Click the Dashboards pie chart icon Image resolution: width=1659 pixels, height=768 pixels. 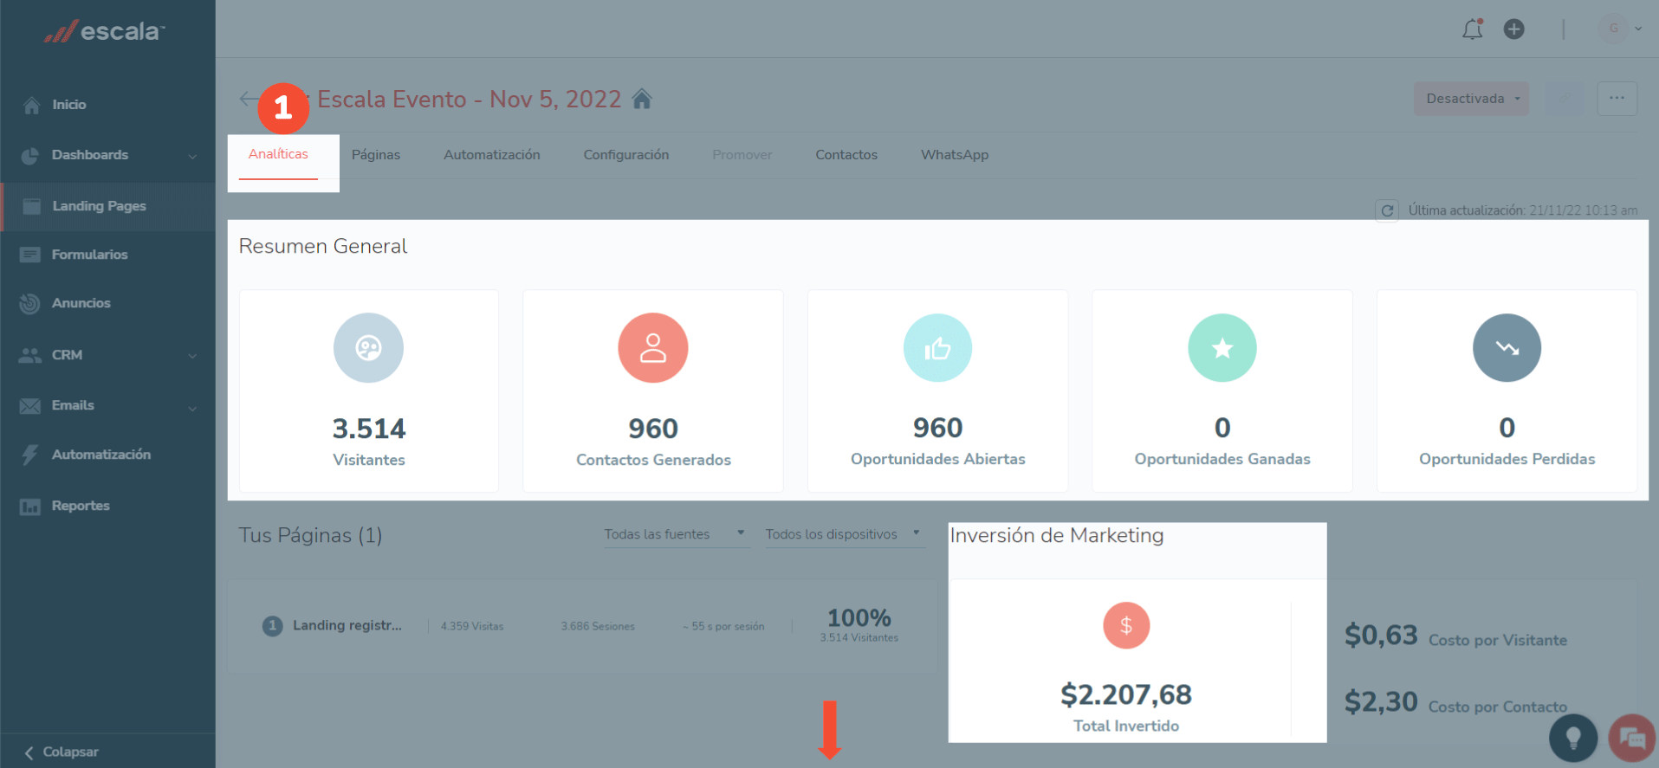point(30,156)
